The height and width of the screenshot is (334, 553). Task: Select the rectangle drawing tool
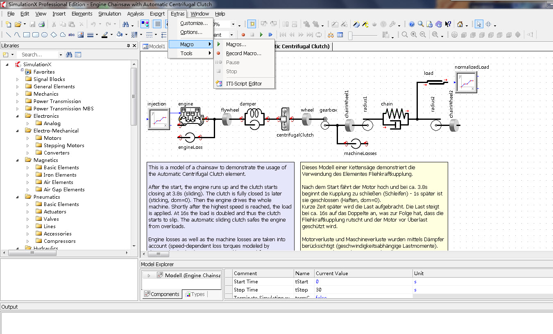coord(27,35)
